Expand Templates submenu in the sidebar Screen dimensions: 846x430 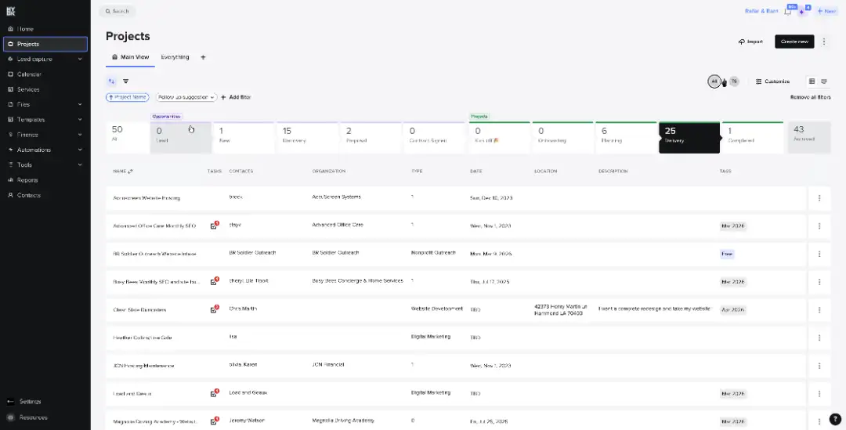[x=79, y=120]
